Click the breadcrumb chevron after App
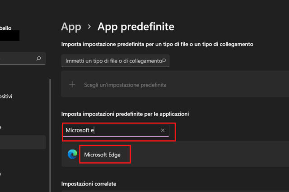 click(x=89, y=27)
